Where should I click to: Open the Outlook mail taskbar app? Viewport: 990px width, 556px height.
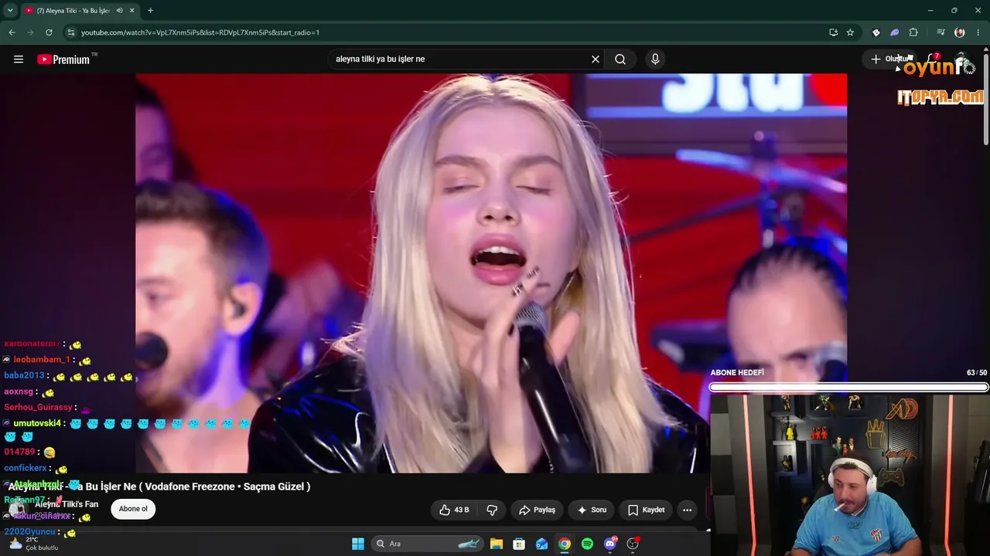point(542,544)
